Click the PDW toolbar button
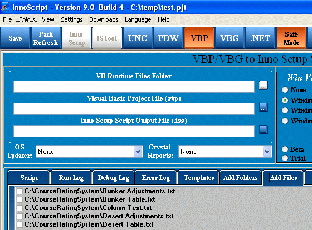312x230 pixels. 168,38
